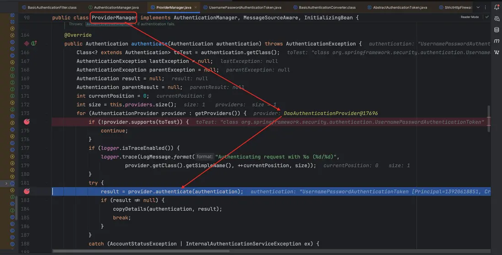
Task: Click the 'break;' statement on line 185
Action: 122,217
